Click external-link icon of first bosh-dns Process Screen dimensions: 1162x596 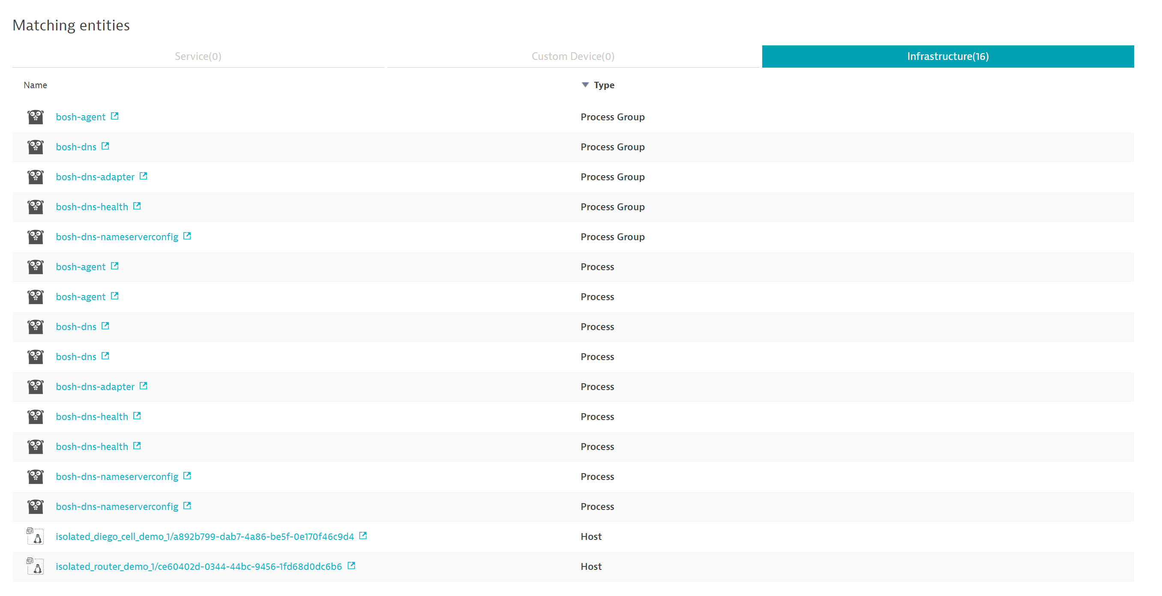point(105,326)
